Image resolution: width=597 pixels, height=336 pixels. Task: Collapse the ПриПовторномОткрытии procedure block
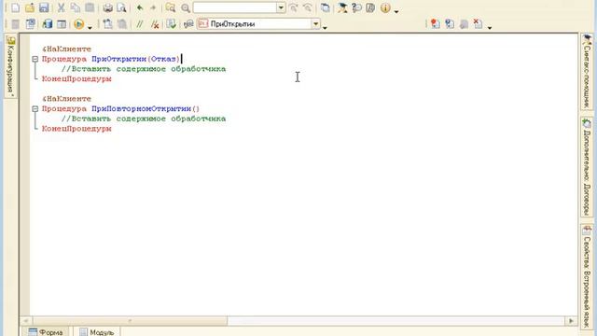tap(35, 109)
